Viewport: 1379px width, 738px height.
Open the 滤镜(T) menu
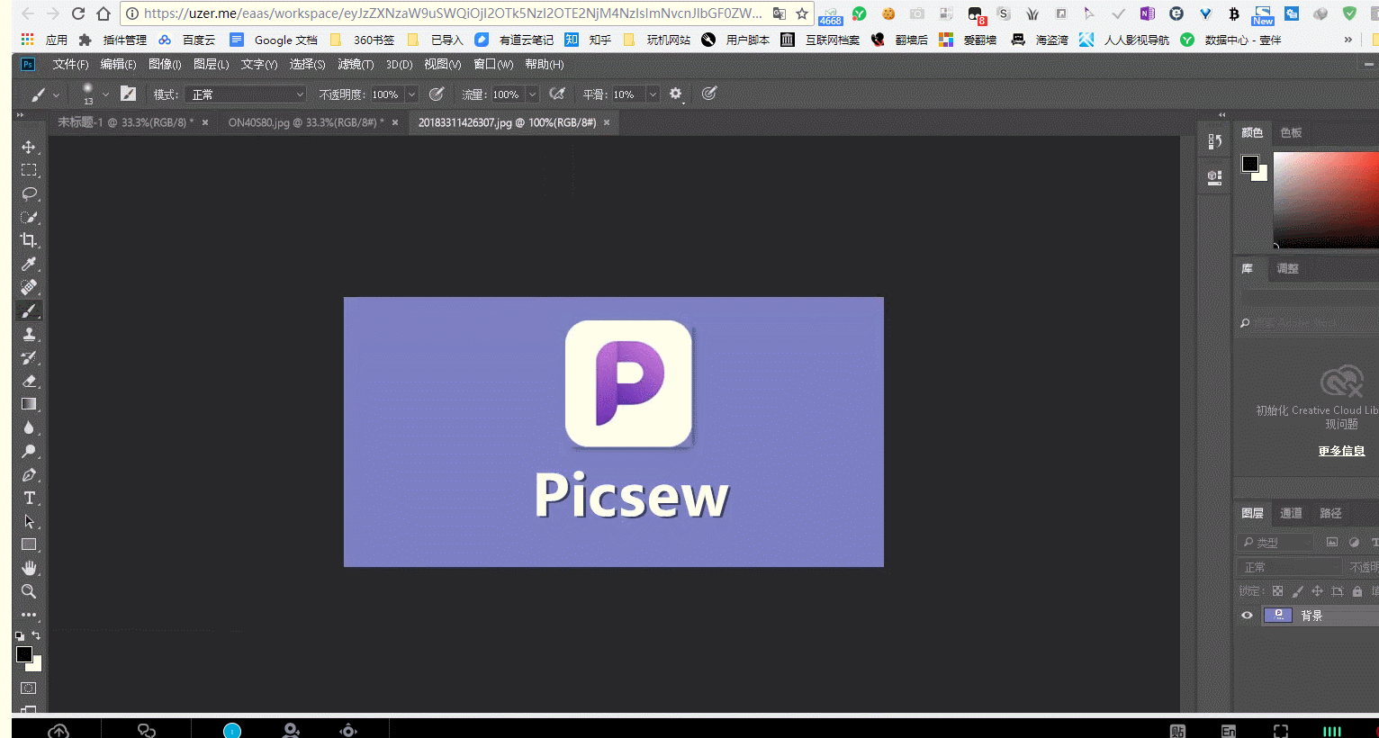tap(356, 65)
